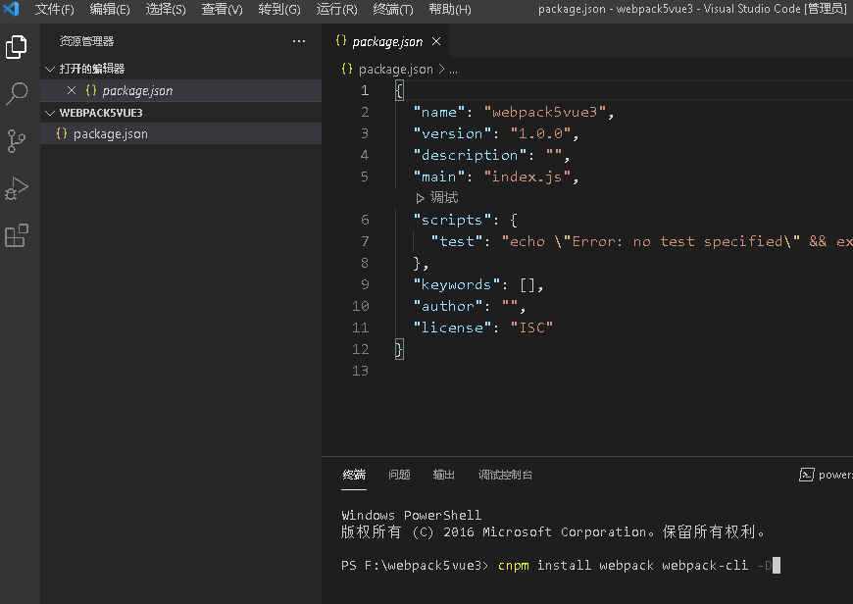This screenshot has height=604, width=853.
Task: Close the package.json editor tab
Action: coord(436,41)
